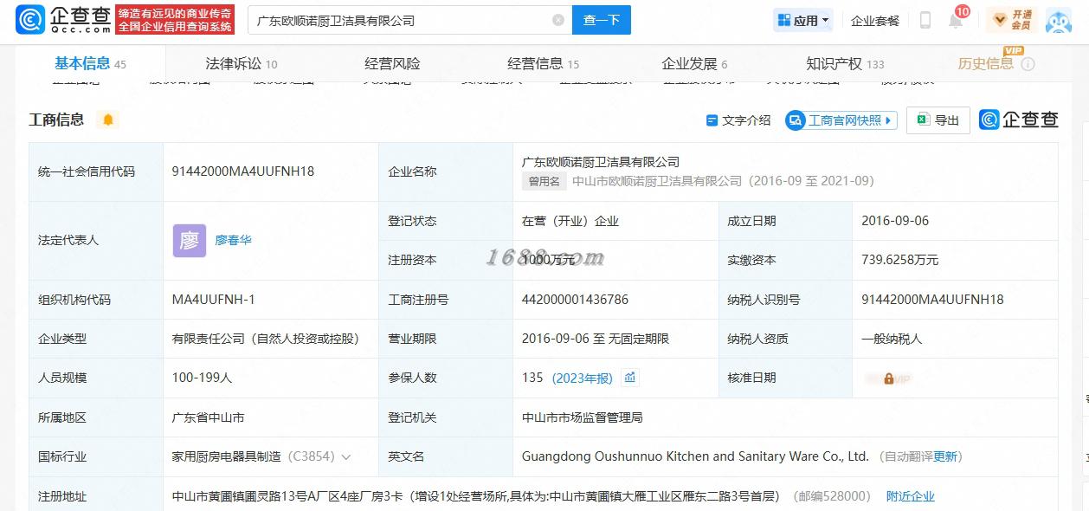Click the locked VIP 核准日期 value
The image size is (1089, 511).
888,378
